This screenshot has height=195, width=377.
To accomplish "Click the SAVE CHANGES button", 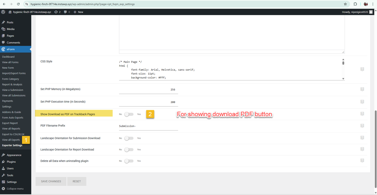I will 51,181.
